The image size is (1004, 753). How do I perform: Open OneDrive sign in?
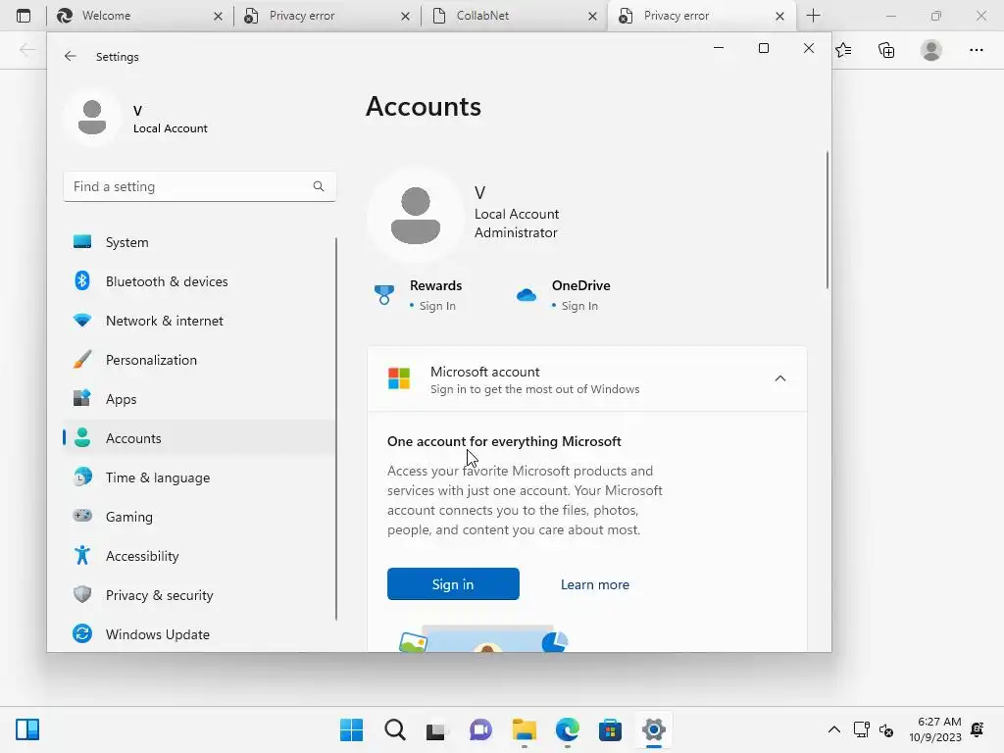[564, 295]
